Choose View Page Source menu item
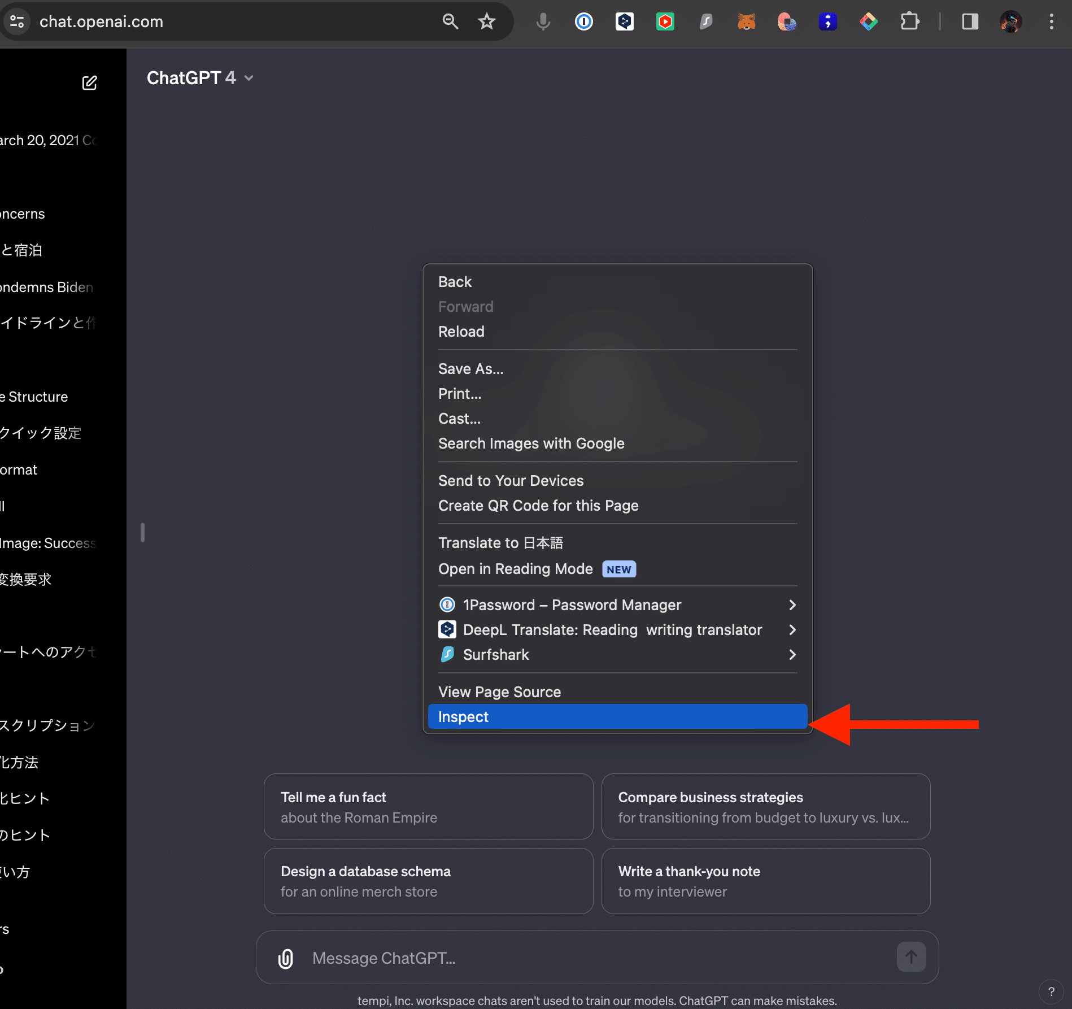This screenshot has height=1009, width=1072. coord(499,692)
